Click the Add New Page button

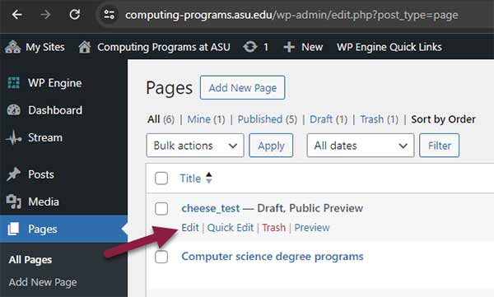pyautogui.click(x=242, y=87)
